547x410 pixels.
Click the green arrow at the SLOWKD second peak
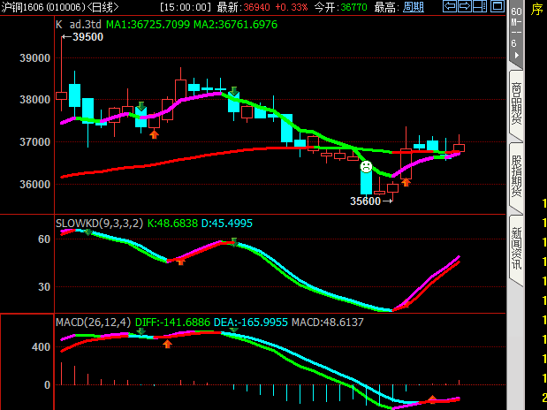234,242
